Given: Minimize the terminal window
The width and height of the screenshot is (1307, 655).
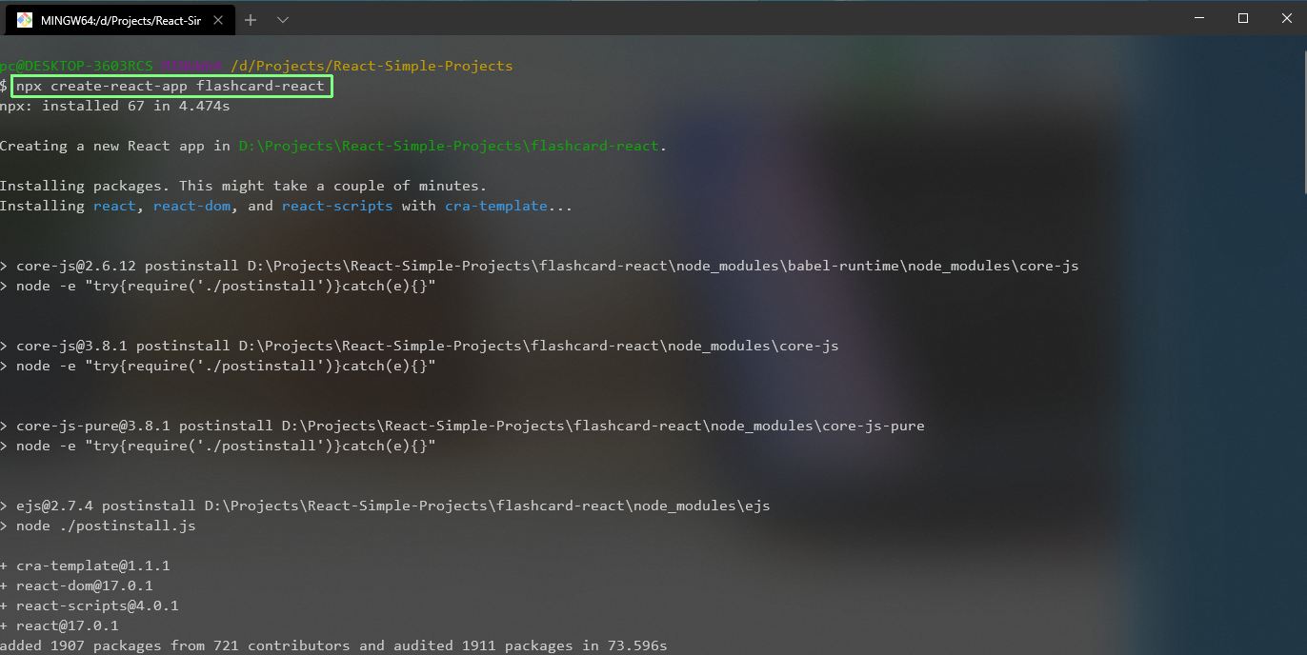Looking at the screenshot, I should pyautogui.click(x=1198, y=18).
